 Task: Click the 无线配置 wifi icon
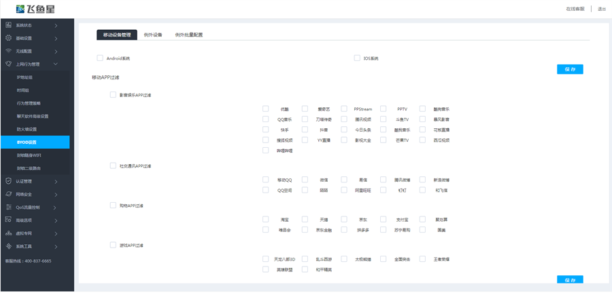click(8, 51)
